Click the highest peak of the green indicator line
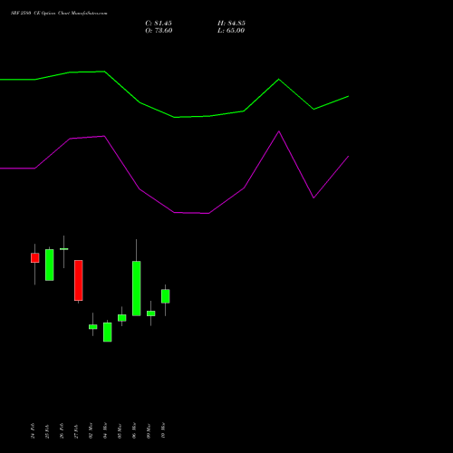The height and width of the screenshot is (453, 453). click(104, 72)
